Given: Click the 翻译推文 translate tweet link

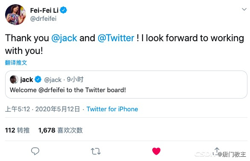Looking at the screenshot, I should [16, 62].
